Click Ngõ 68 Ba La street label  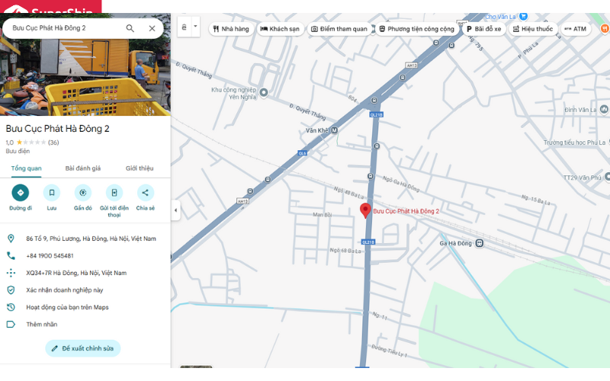[x=345, y=251]
